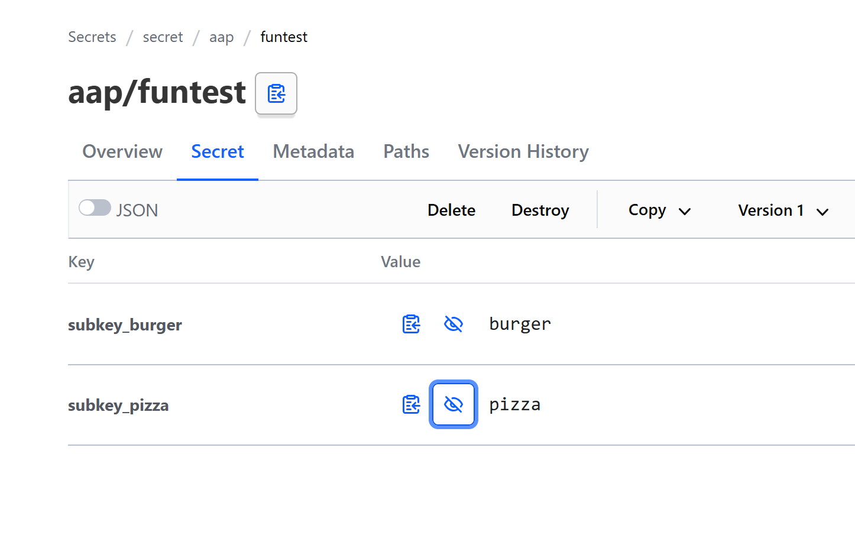Select the revealed burger value text
The image size is (855, 545).
pos(520,324)
